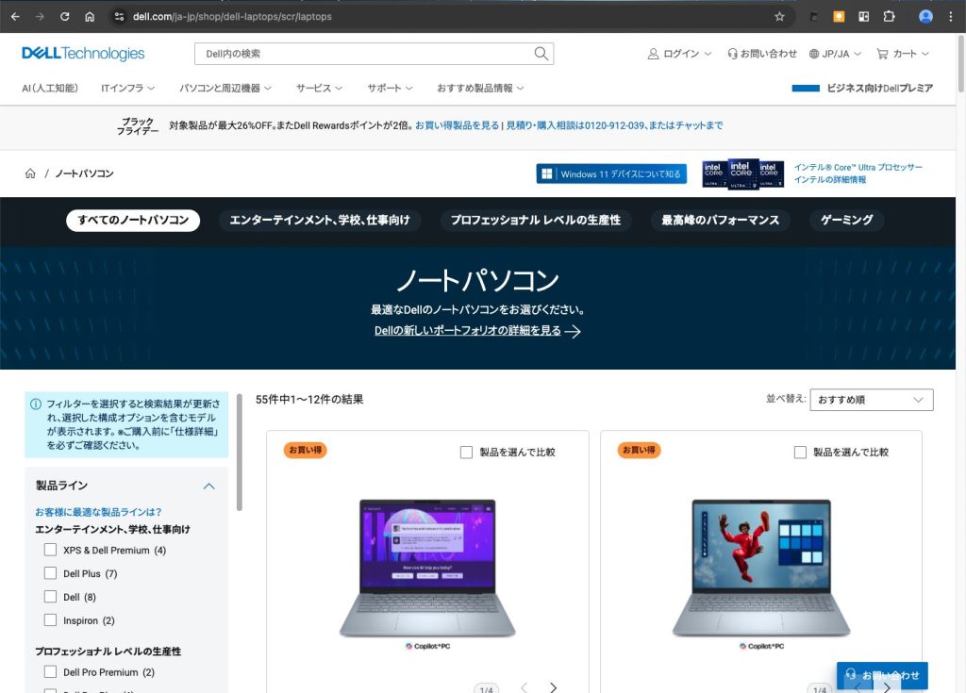Click second laptop product image
The height and width of the screenshot is (693, 966).
tap(761, 568)
